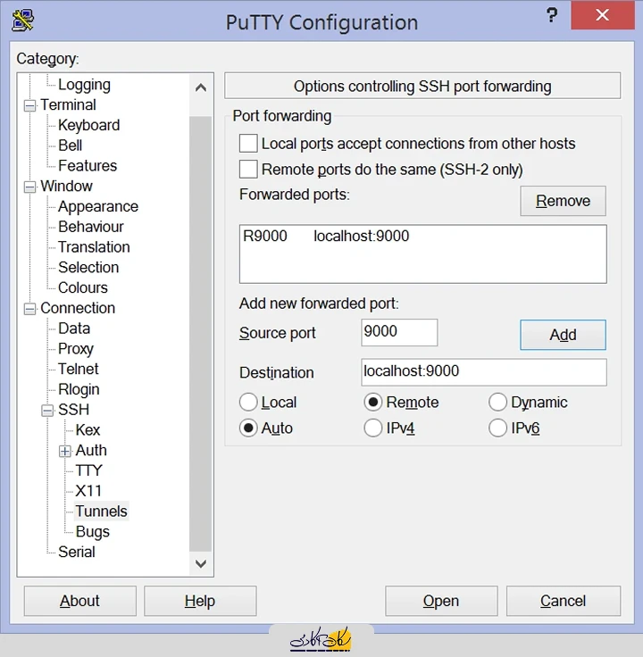
Task: Select the IPv6 radio button
Action: click(x=498, y=428)
